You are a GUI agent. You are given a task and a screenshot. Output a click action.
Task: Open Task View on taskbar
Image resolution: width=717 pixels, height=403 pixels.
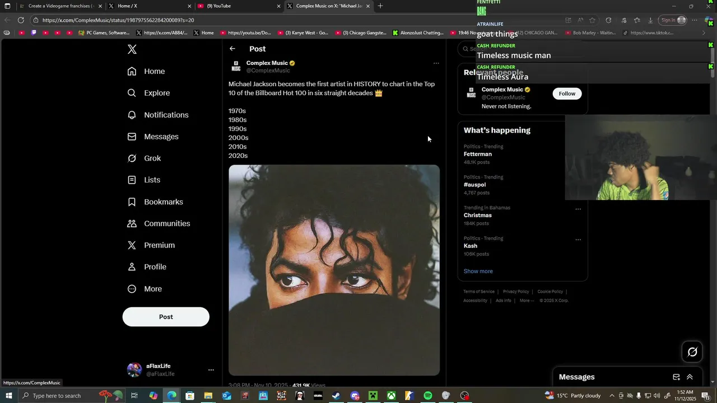click(x=134, y=396)
